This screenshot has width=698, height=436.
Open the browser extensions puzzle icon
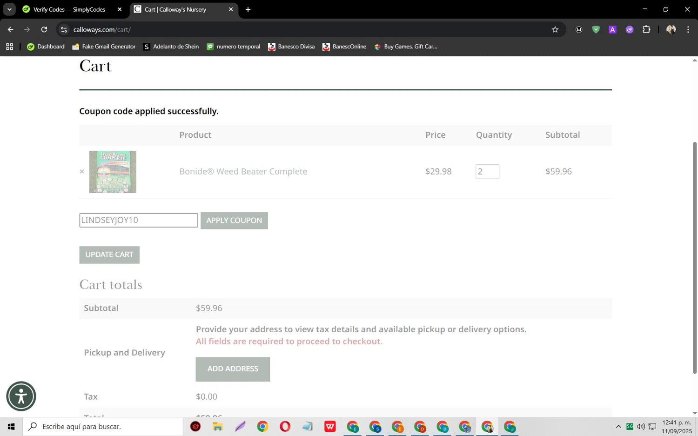click(646, 29)
